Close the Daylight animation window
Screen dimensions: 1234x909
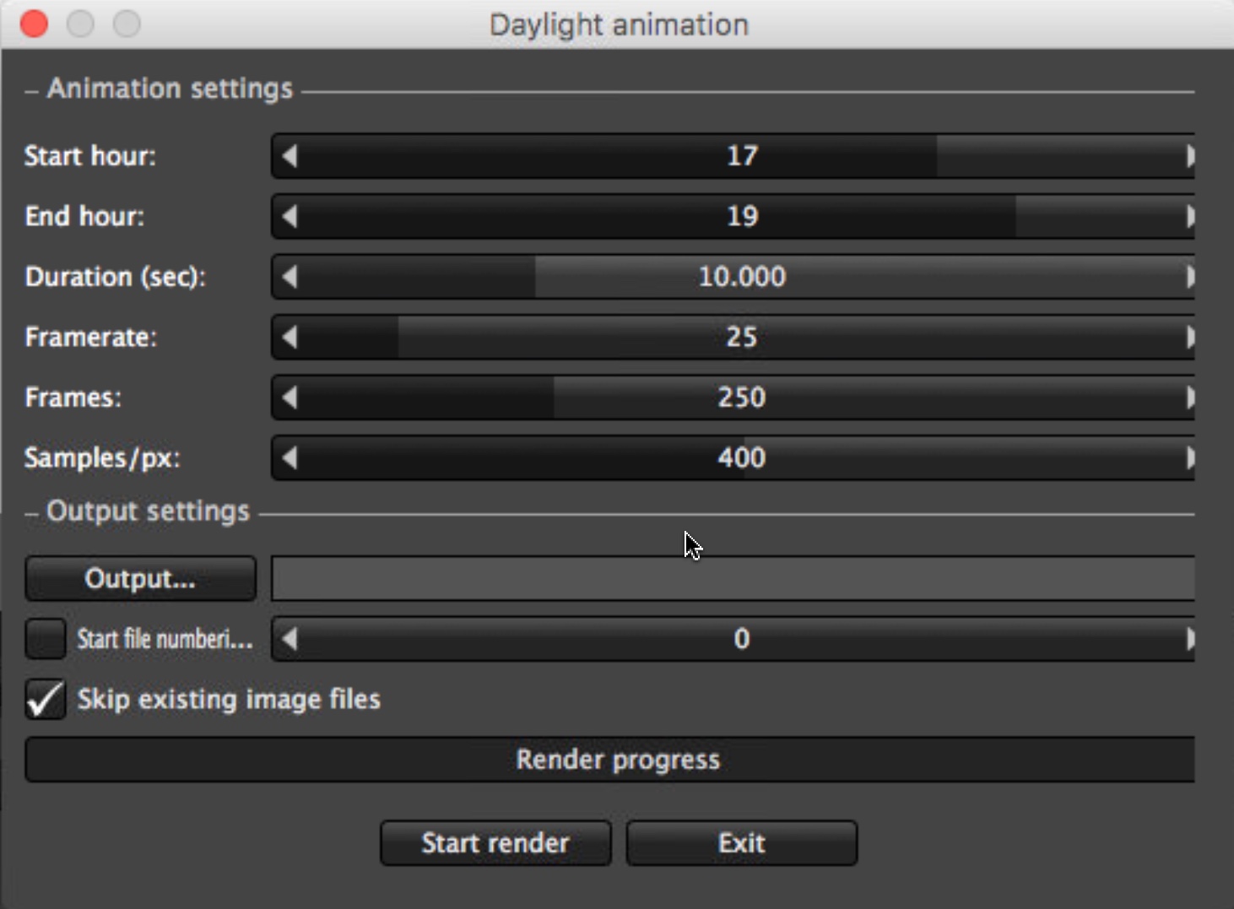[x=34, y=24]
